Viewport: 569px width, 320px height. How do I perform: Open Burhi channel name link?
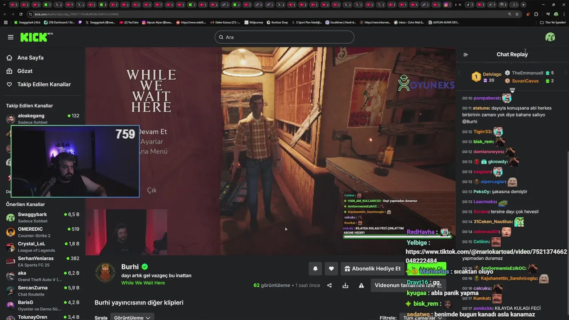point(130,267)
